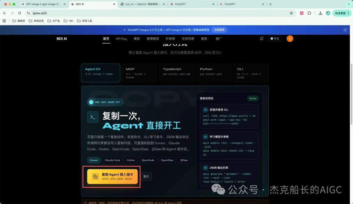Open 推理模型 page in navigation
353x204 pixels.
[153, 39]
